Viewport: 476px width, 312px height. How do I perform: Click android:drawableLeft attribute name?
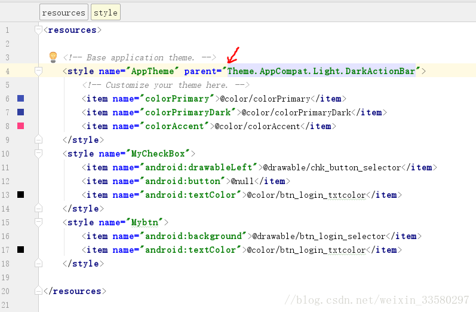[x=198, y=167]
